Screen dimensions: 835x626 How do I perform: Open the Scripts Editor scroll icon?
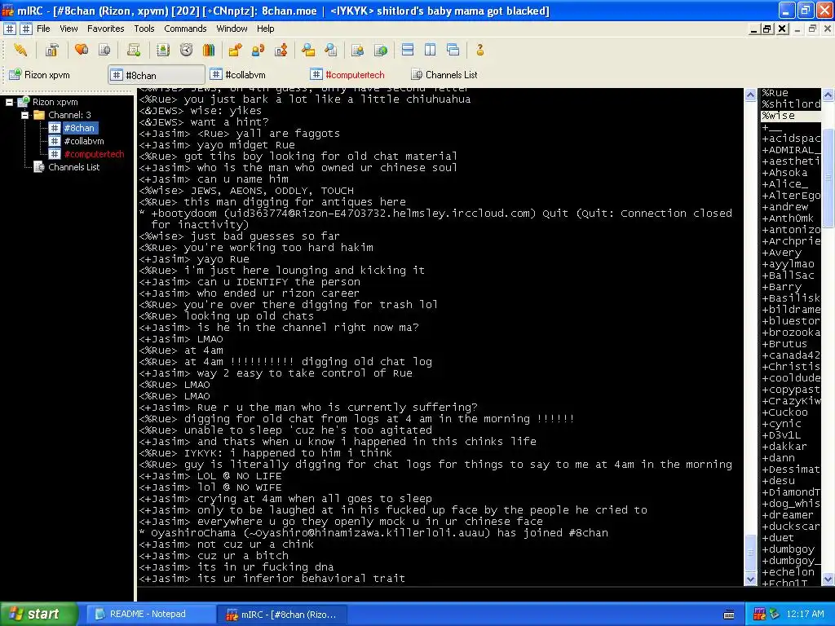coord(134,50)
